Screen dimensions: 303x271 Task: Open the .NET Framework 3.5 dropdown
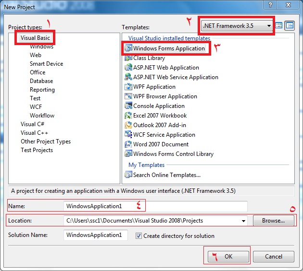coord(237,26)
